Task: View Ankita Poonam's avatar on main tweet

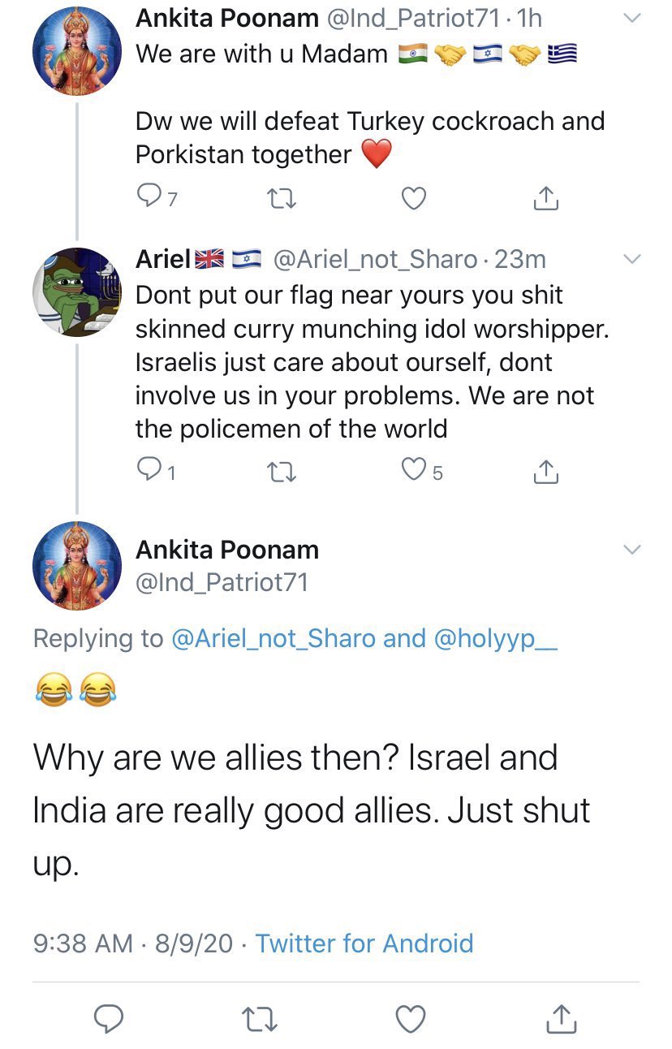Action: tap(77, 566)
